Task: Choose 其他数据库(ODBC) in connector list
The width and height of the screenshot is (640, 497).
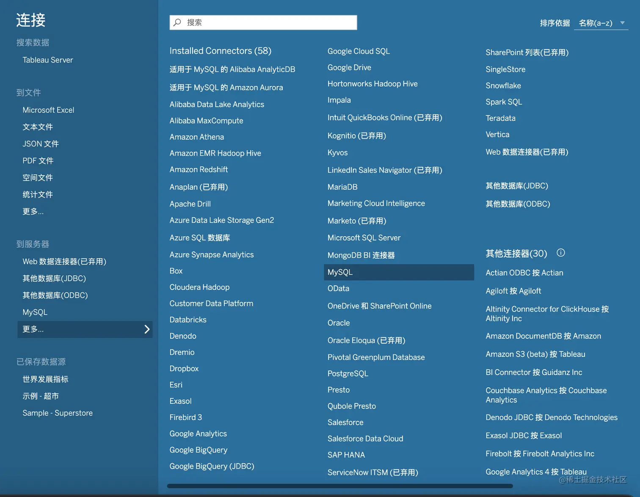Action: [518, 204]
